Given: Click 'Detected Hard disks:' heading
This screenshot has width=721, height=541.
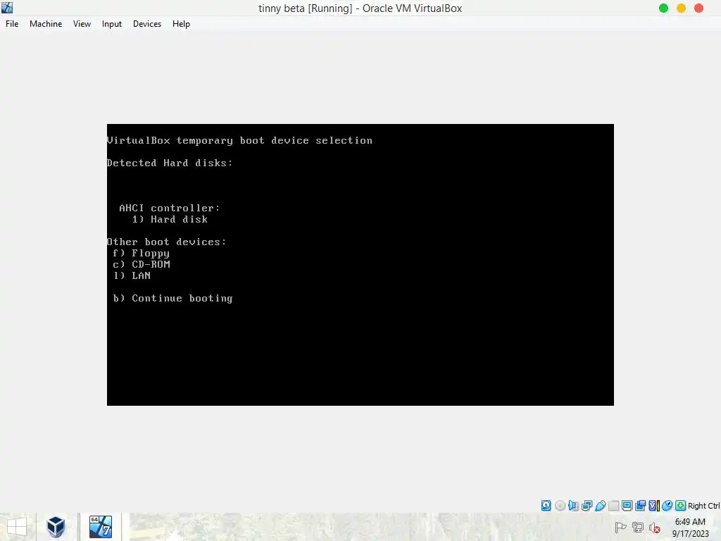Looking at the screenshot, I should pyautogui.click(x=170, y=163).
